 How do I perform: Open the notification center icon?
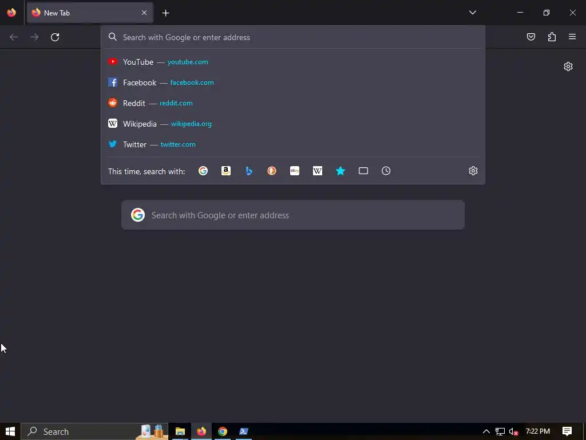click(x=567, y=431)
